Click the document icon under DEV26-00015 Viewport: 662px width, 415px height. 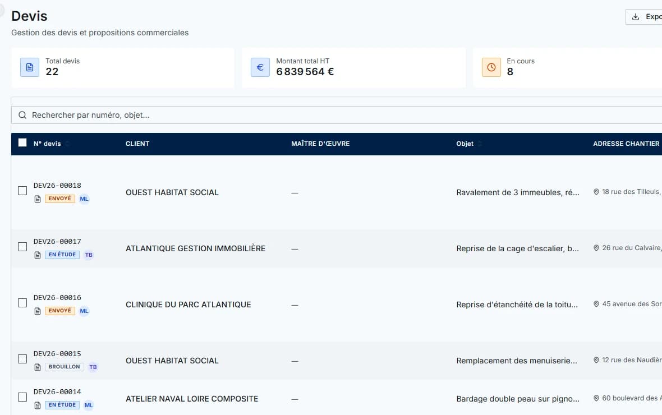click(38, 367)
